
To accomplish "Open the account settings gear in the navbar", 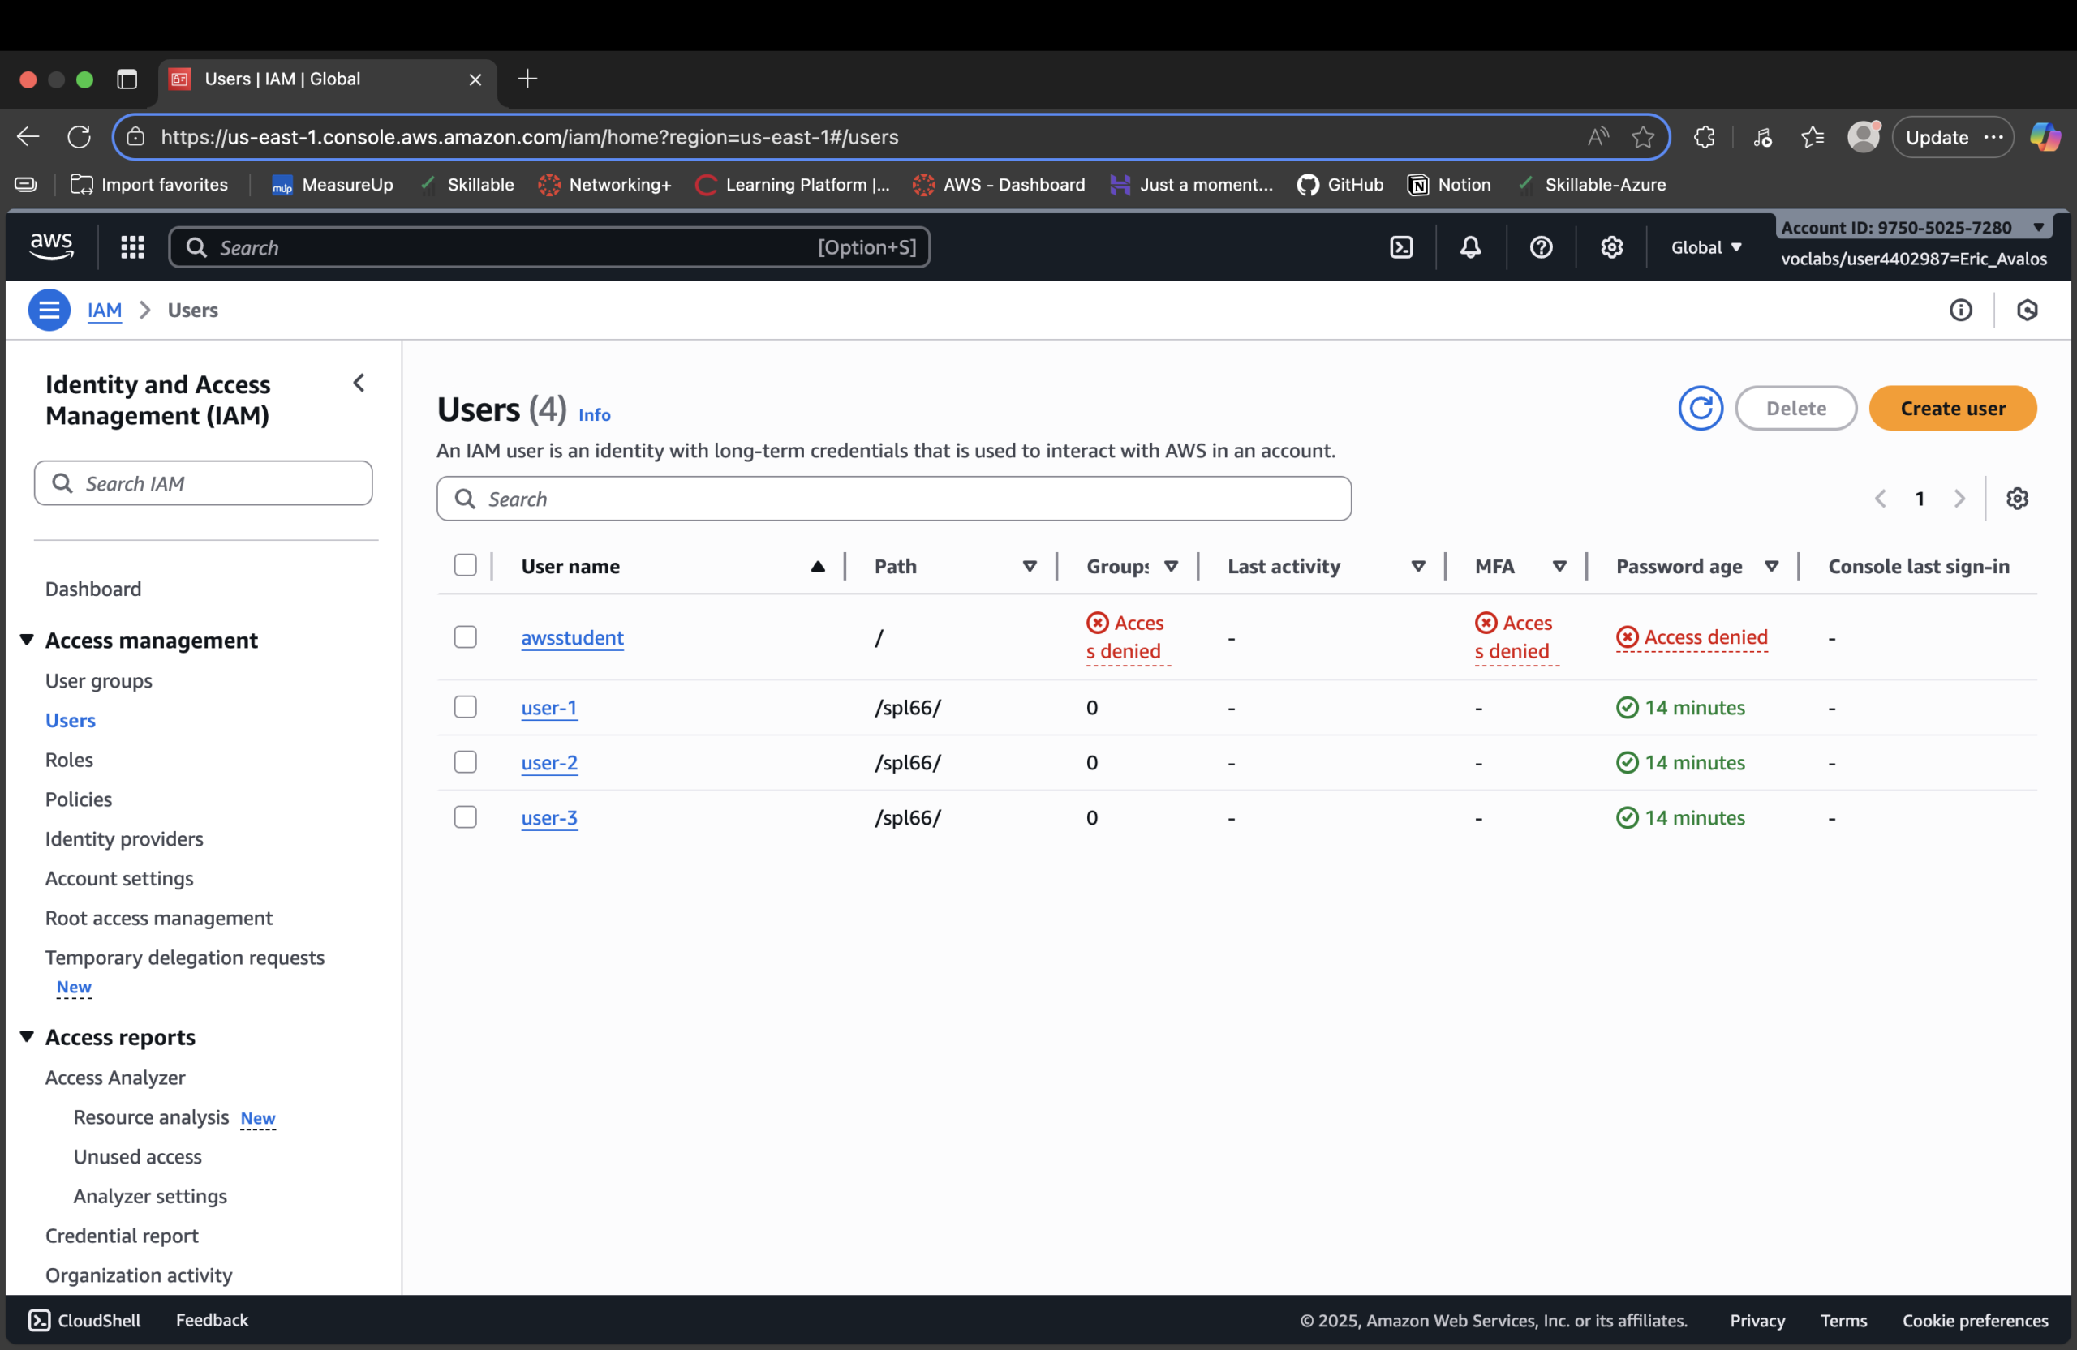I will coord(1611,246).
